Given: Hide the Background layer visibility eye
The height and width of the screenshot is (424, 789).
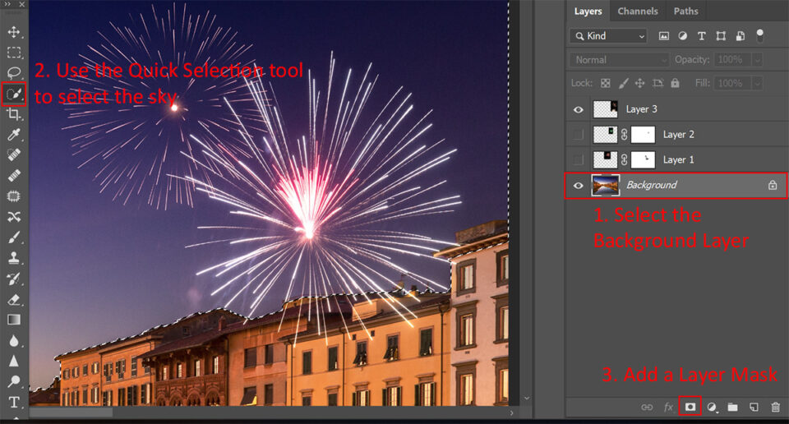Looking at the screenshot, I should (x=579, y=186).
